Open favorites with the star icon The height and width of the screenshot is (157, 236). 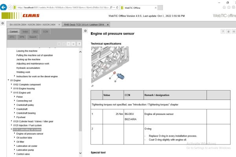pos(229,7)
